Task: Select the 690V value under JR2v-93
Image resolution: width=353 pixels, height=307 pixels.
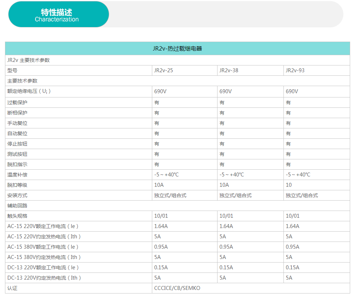Action: pos(292,91)
